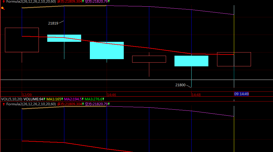Click the green arrow marker after MA1:165
The image size is (273, 152).
[x=62, y=99]
